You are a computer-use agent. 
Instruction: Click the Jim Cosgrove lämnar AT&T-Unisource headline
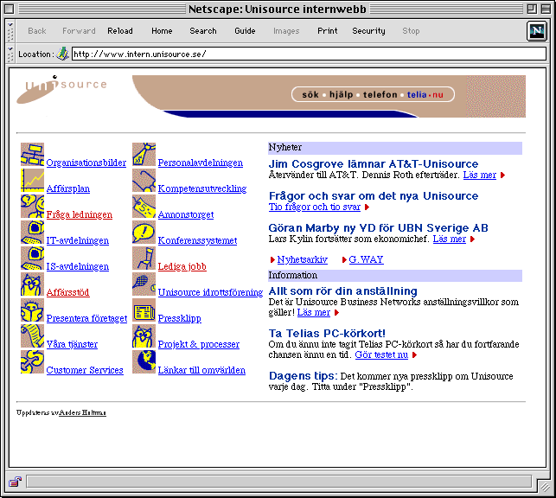coord(373,163)
